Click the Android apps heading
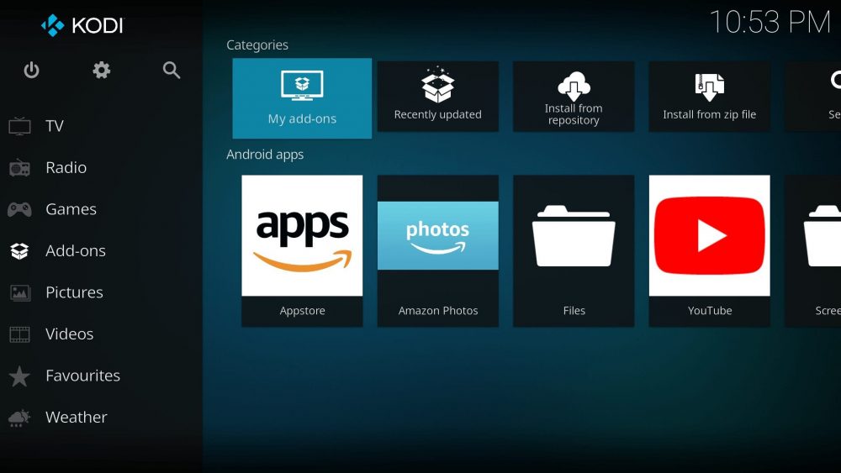Viewport: 841px width, 473px height. [265, 155]
